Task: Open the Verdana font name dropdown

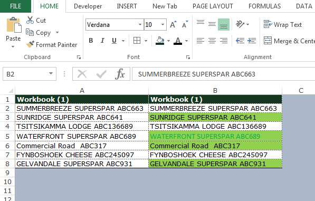Action: 140,25
